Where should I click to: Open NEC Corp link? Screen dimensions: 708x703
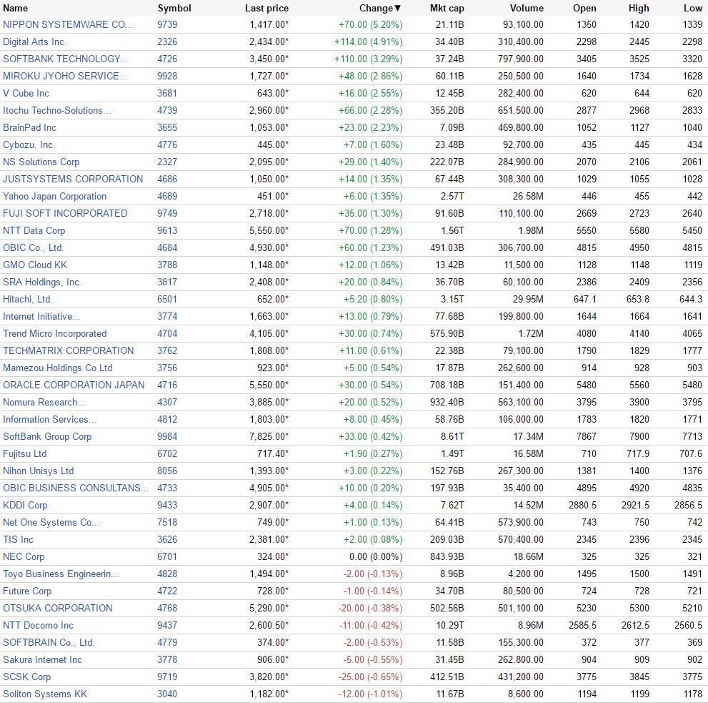24,557
